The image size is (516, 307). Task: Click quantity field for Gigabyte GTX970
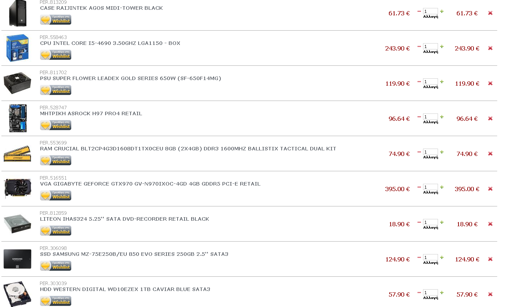430,187
